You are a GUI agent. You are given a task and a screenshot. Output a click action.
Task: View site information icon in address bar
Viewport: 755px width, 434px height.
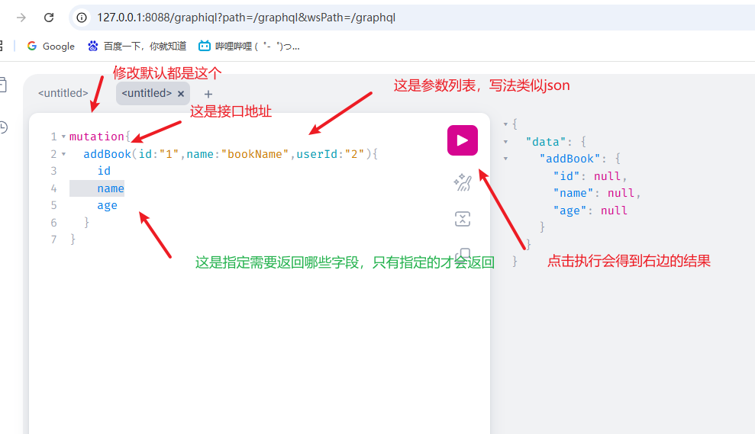82,18
